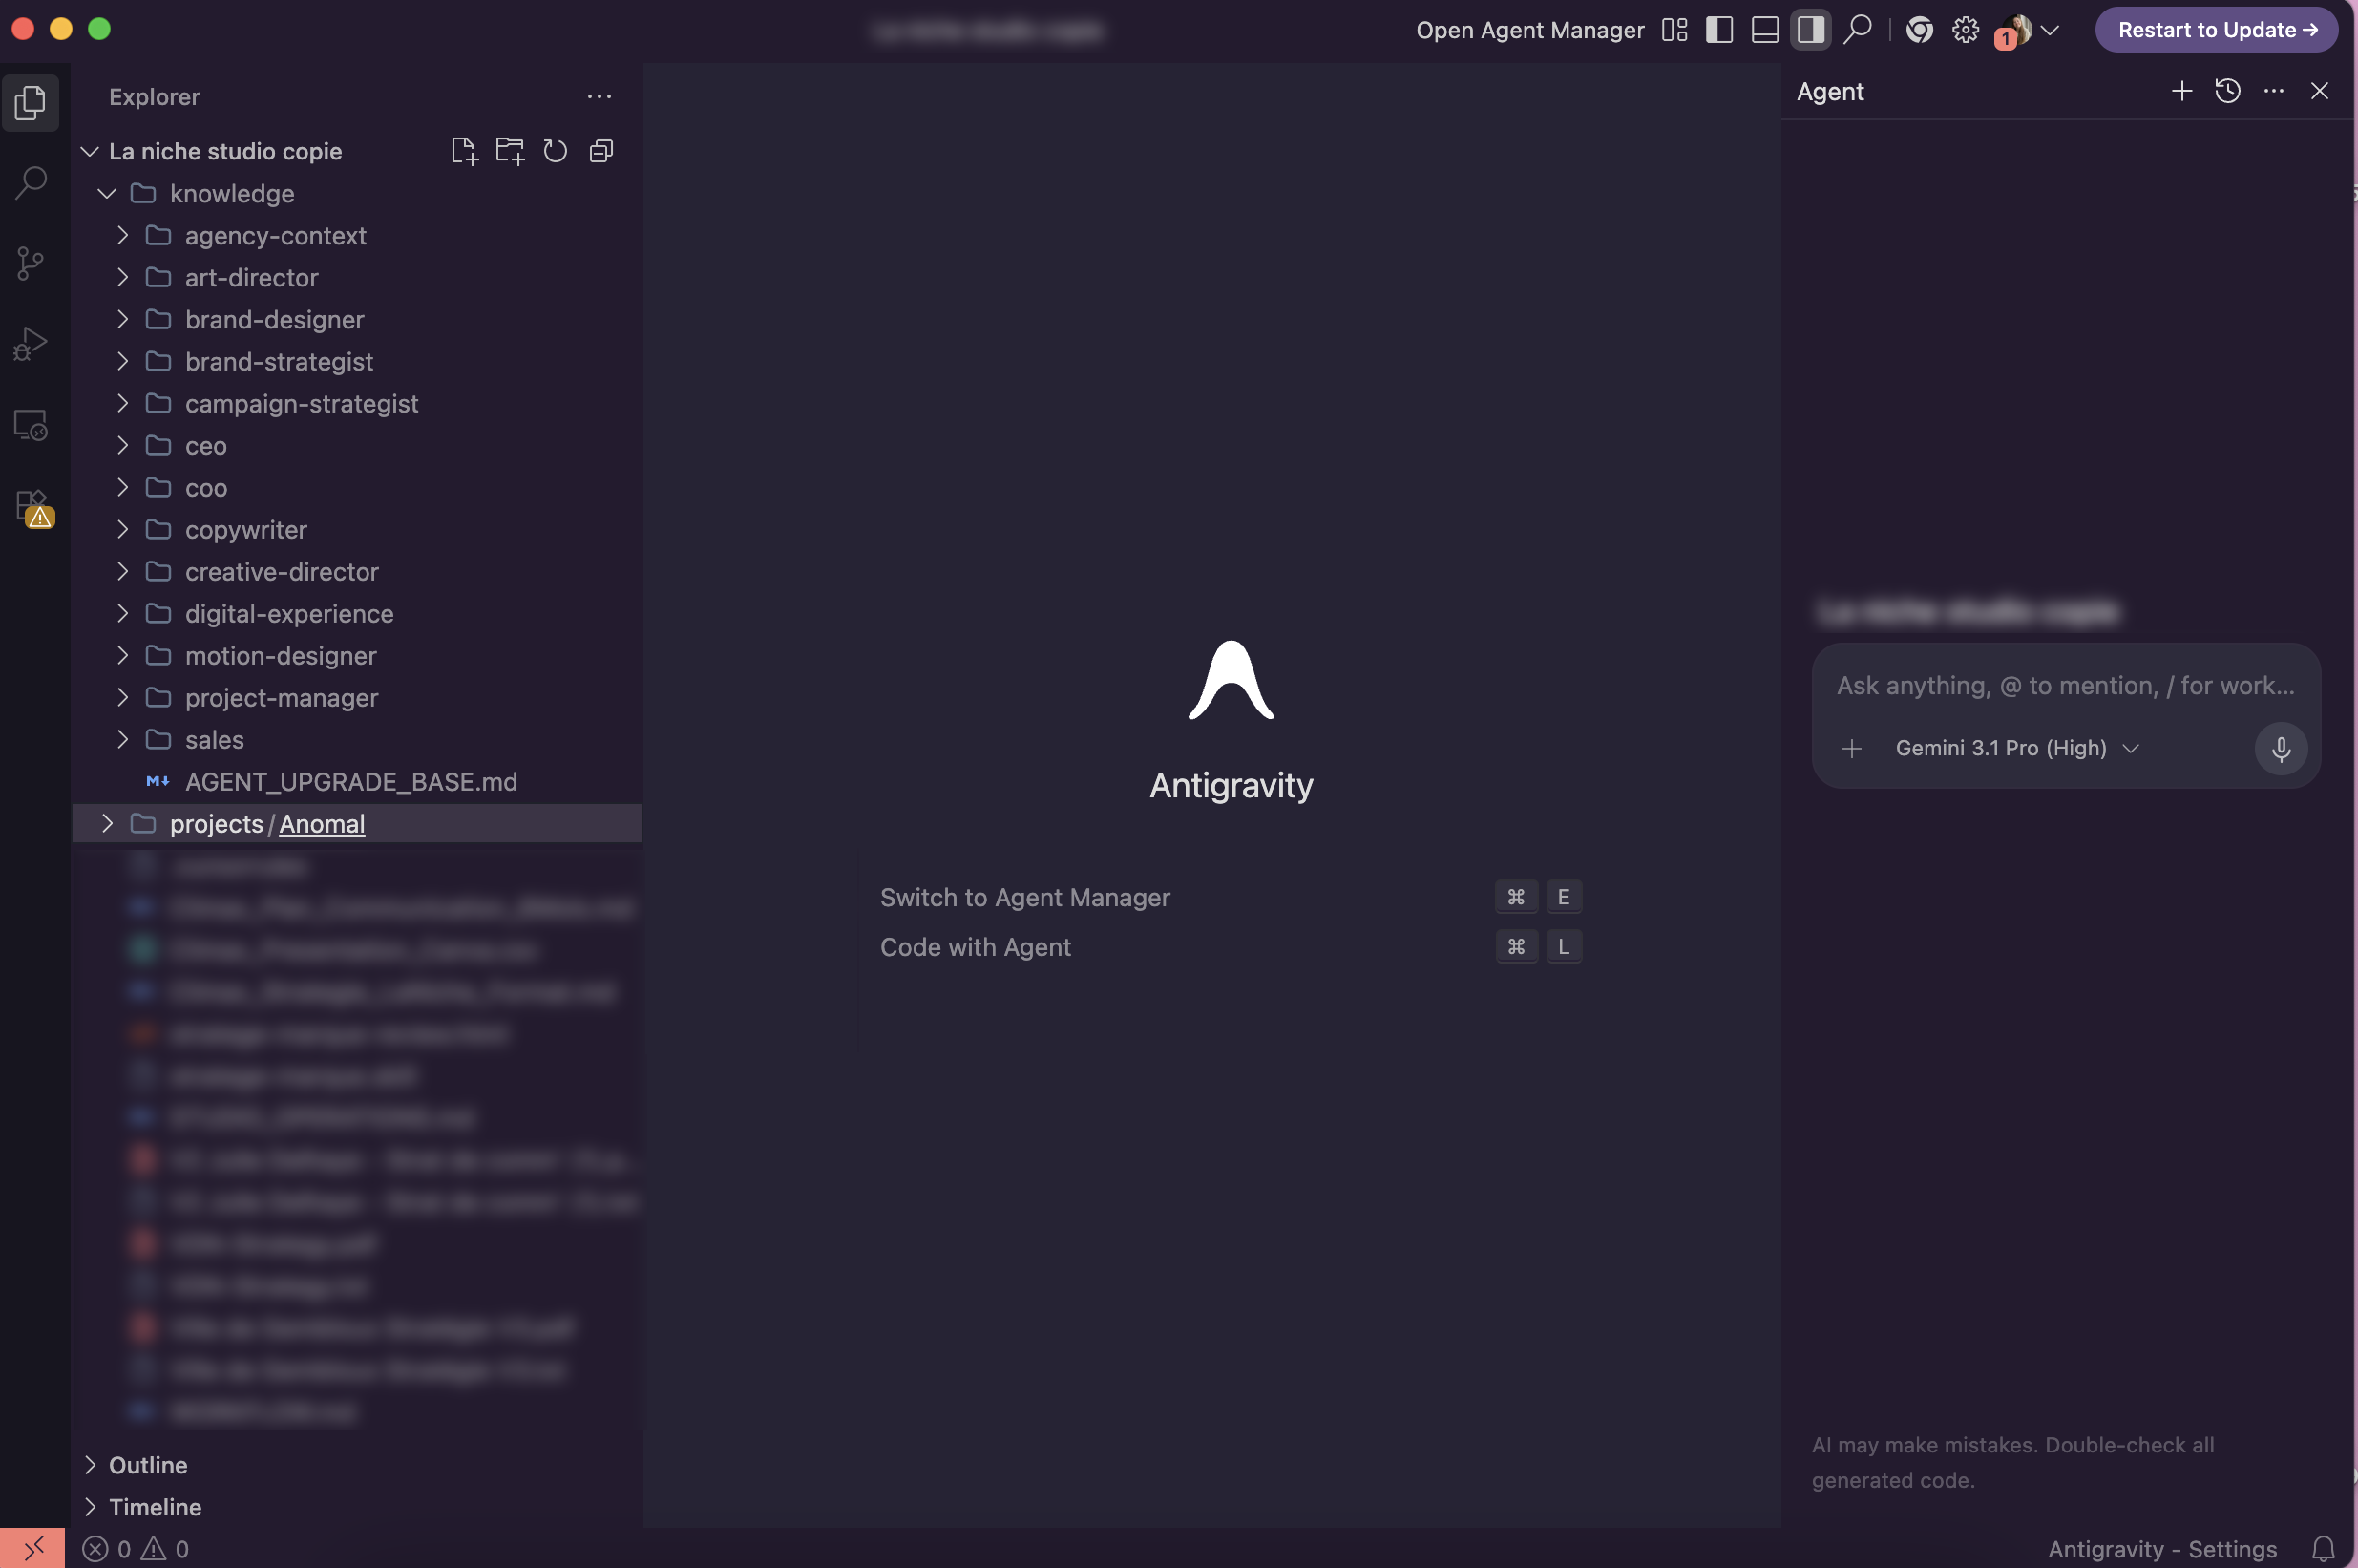Expand the brand-designer folder

click(x=122, y=319)
